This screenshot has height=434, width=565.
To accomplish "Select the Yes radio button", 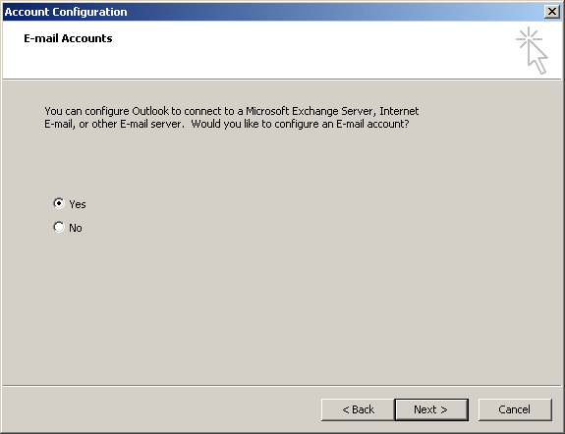I will 59,203.
